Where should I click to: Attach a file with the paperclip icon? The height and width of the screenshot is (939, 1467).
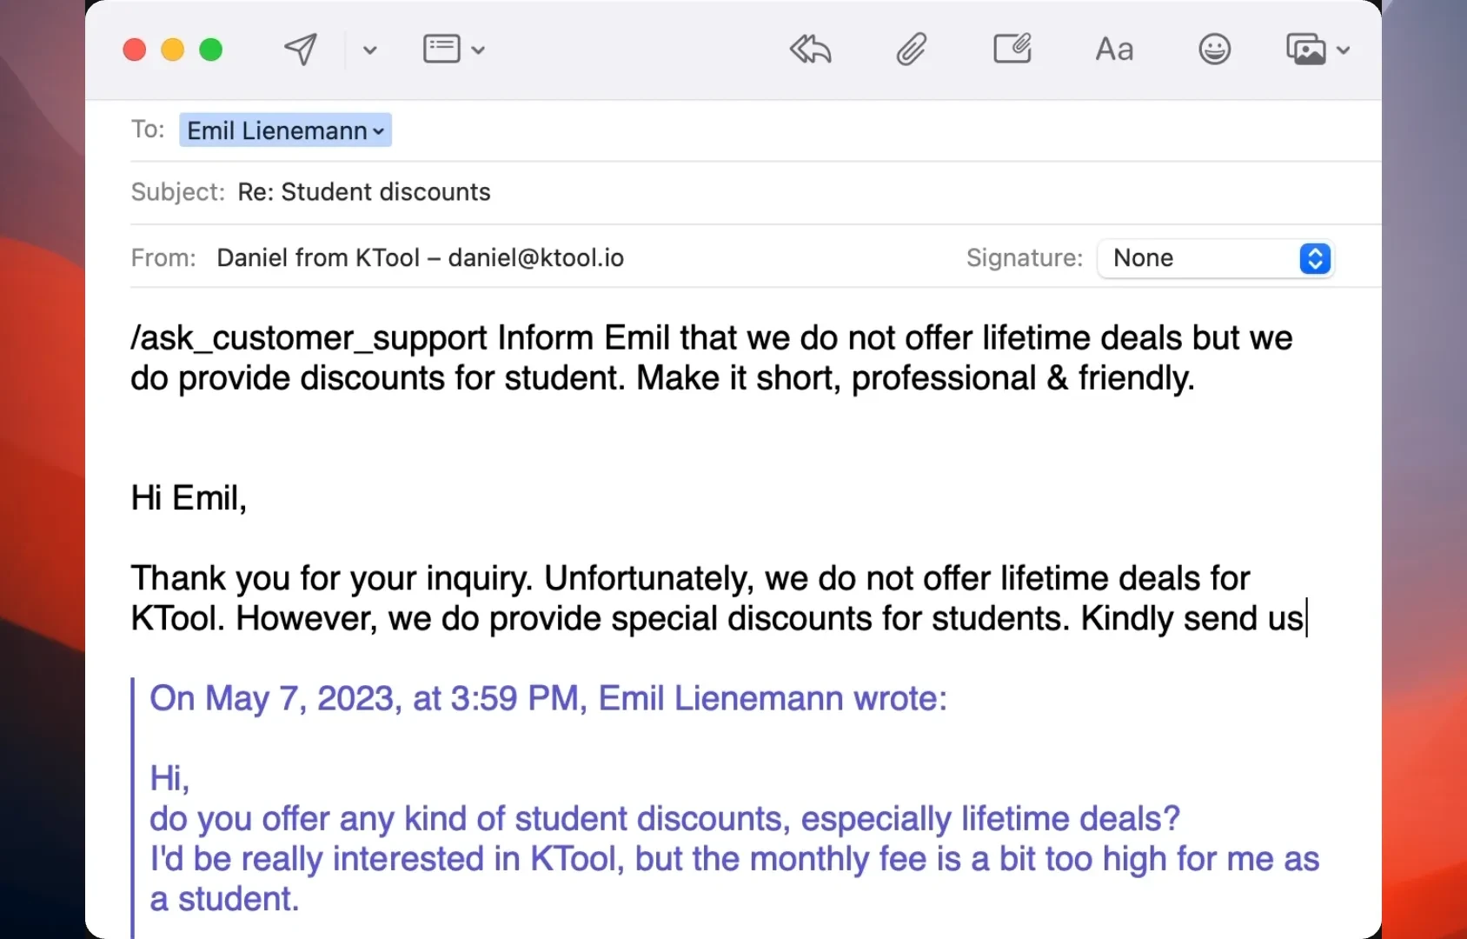911,50
